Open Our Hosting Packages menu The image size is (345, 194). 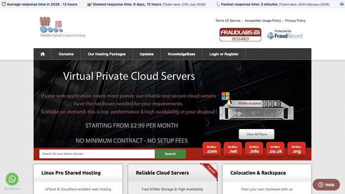[x=107, y=54]
